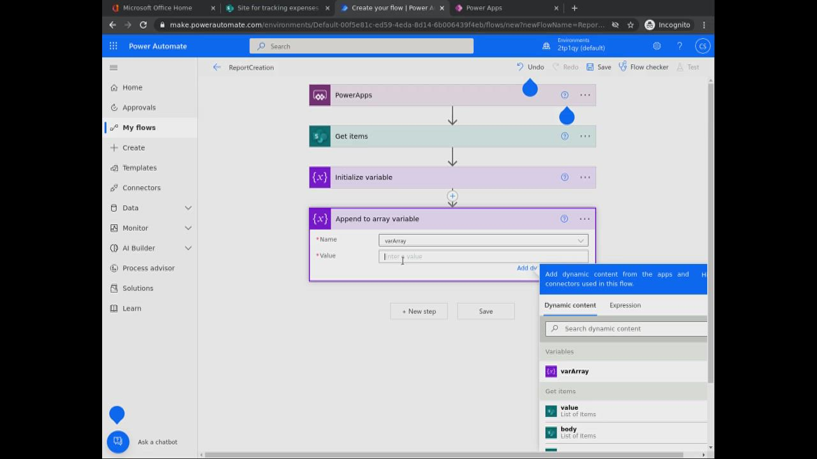
Task: Expand the Get items step header
Action: [x=453, y=136]
